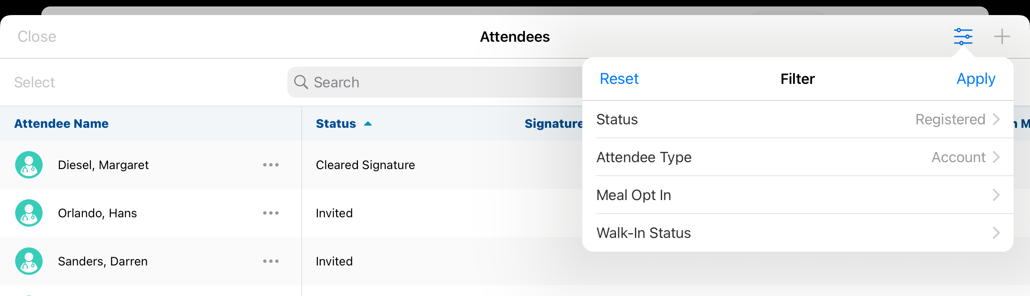Open the Walk-In Status filter row
This screenshot has width=1030, height=296.
798,233
